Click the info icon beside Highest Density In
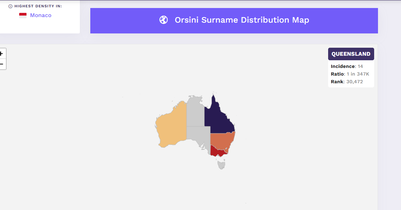The height and width of the screenshot is (210, 401). tap(10, 6)
